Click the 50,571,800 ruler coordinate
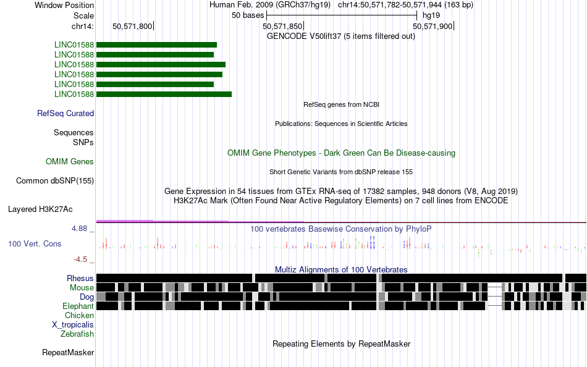 click(x=132, y=26)
